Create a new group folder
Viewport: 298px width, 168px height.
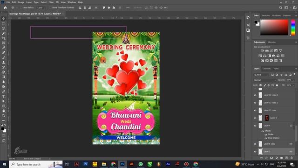pos(281,158)
